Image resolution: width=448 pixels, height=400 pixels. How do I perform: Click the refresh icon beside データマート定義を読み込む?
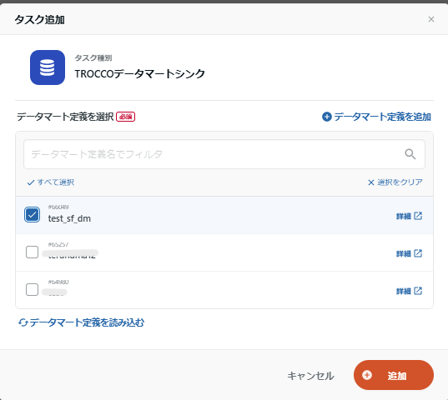23,322
